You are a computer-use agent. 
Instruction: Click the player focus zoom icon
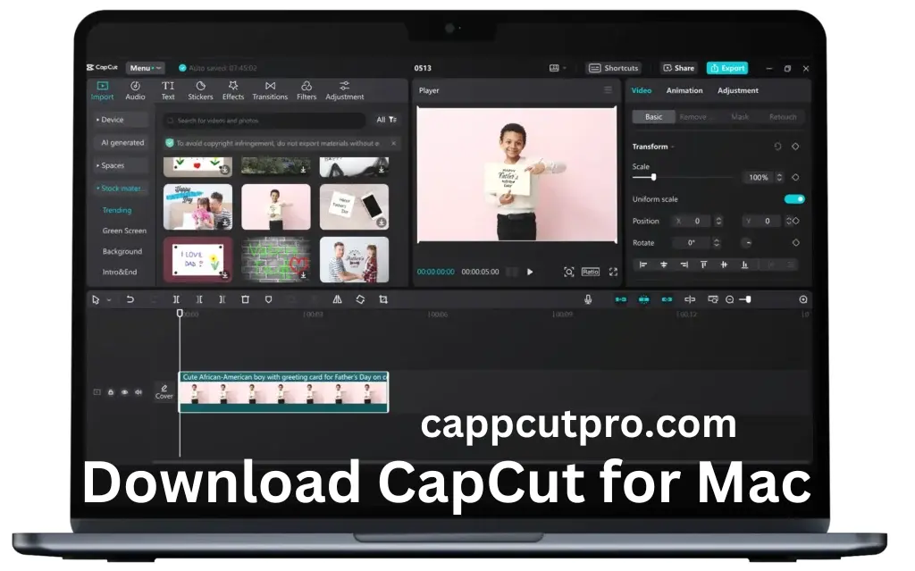coord(569,272)
